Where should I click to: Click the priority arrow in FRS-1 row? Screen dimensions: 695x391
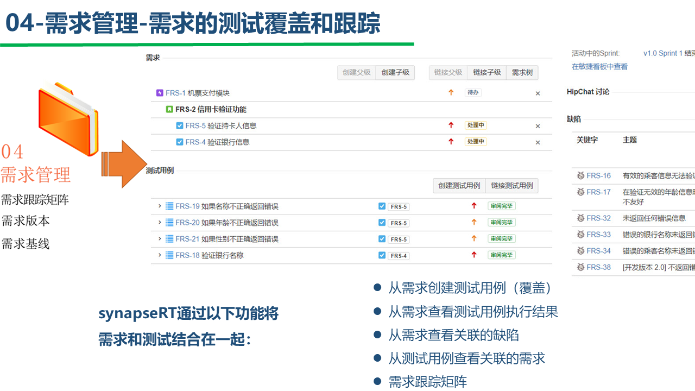coord(451,93)
